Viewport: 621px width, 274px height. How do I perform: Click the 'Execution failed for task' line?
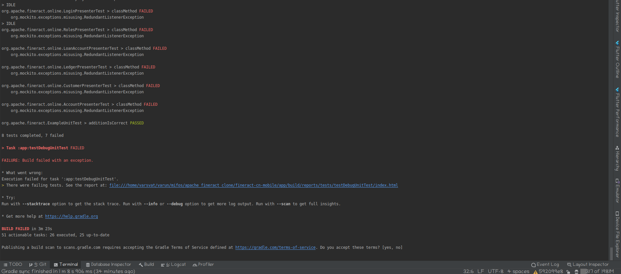[60, 179]
